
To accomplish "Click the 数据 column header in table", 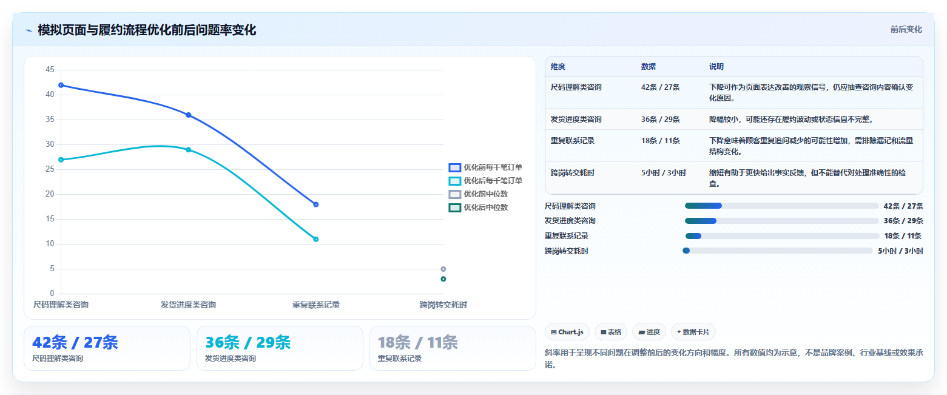I will (x=649, y=67).
